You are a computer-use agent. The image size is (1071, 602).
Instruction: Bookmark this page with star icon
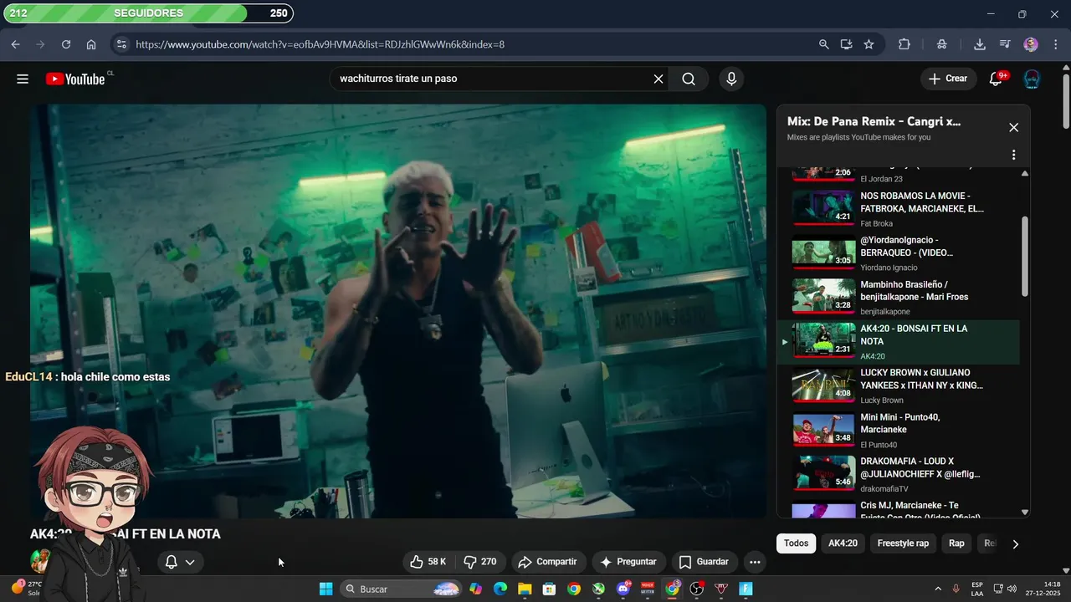[869, 44]
